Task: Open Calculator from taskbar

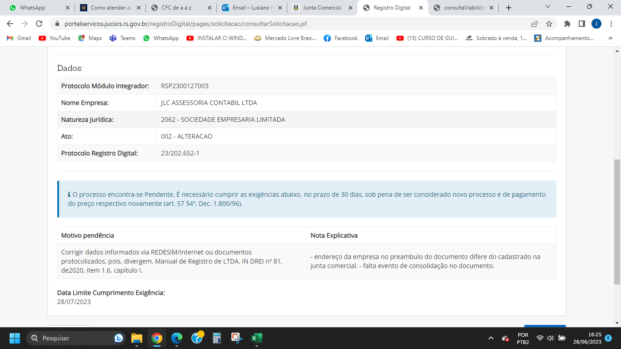Action: pyautogui.click(x=217, y=338)
